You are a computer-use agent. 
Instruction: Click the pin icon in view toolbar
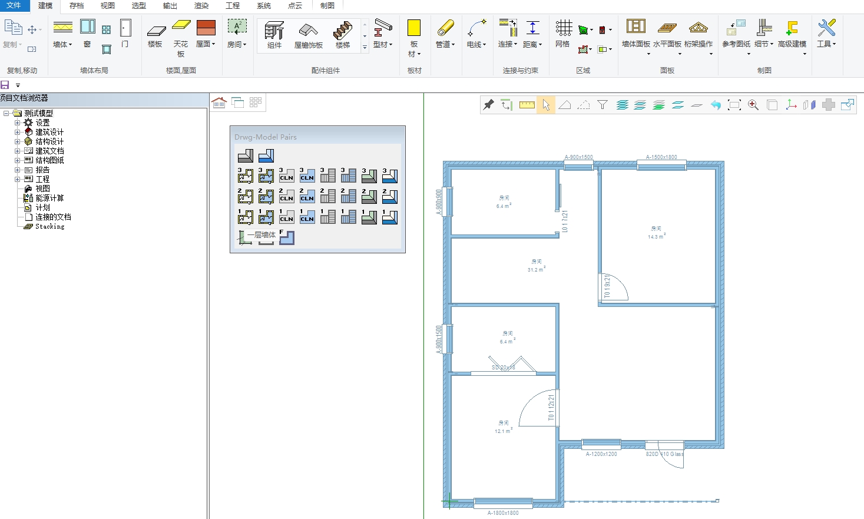[x=489, y=105]
